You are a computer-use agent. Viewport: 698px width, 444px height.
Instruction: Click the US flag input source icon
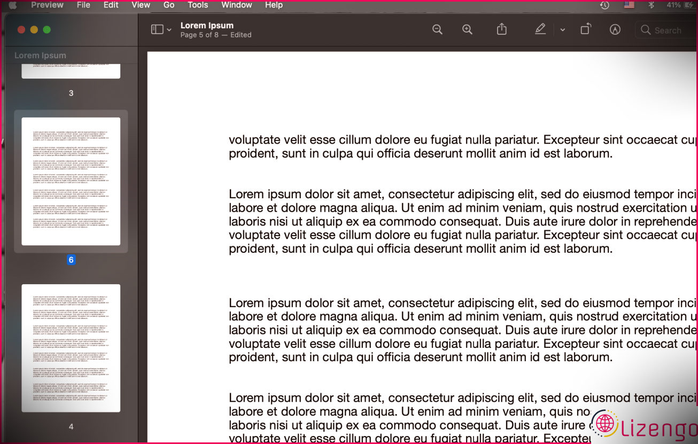[x=629, y=5]
